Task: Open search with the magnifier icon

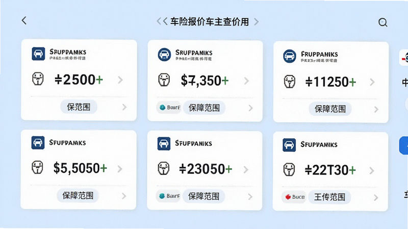Action: [383, 22]
